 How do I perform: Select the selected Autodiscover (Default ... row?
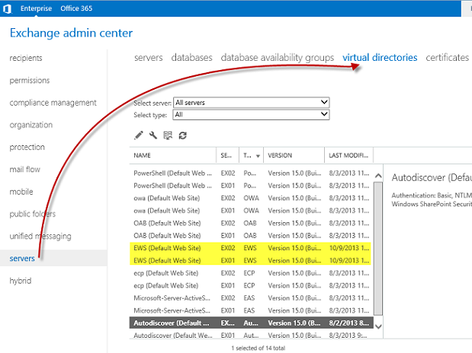pos(252,323)
